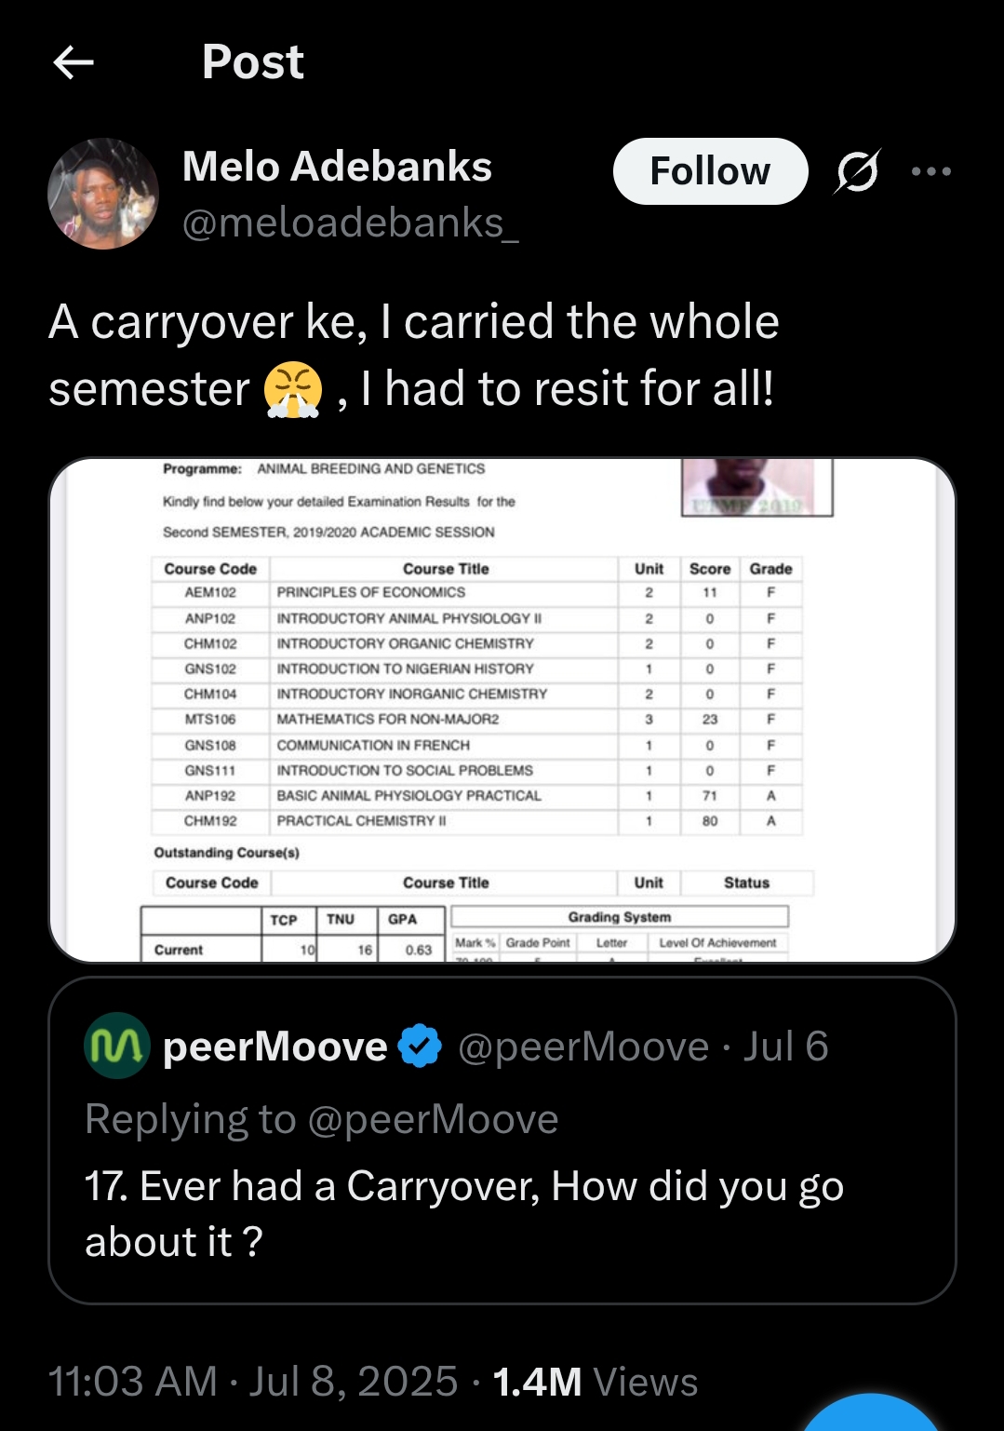Follow Melo Adebanks
Viewport: 1004px width, 1431px height.
710,171
